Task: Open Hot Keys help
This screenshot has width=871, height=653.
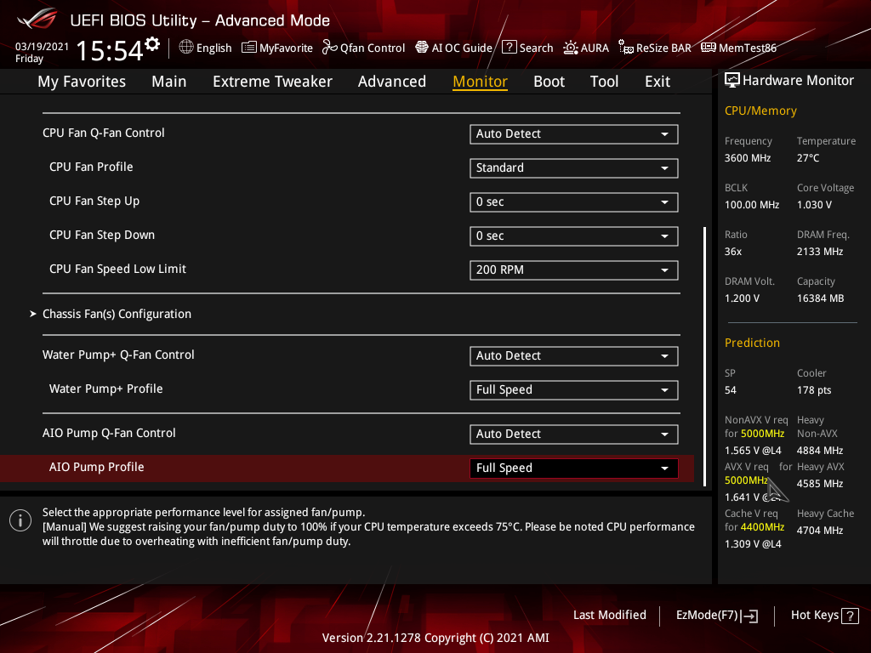Action: 824,616
